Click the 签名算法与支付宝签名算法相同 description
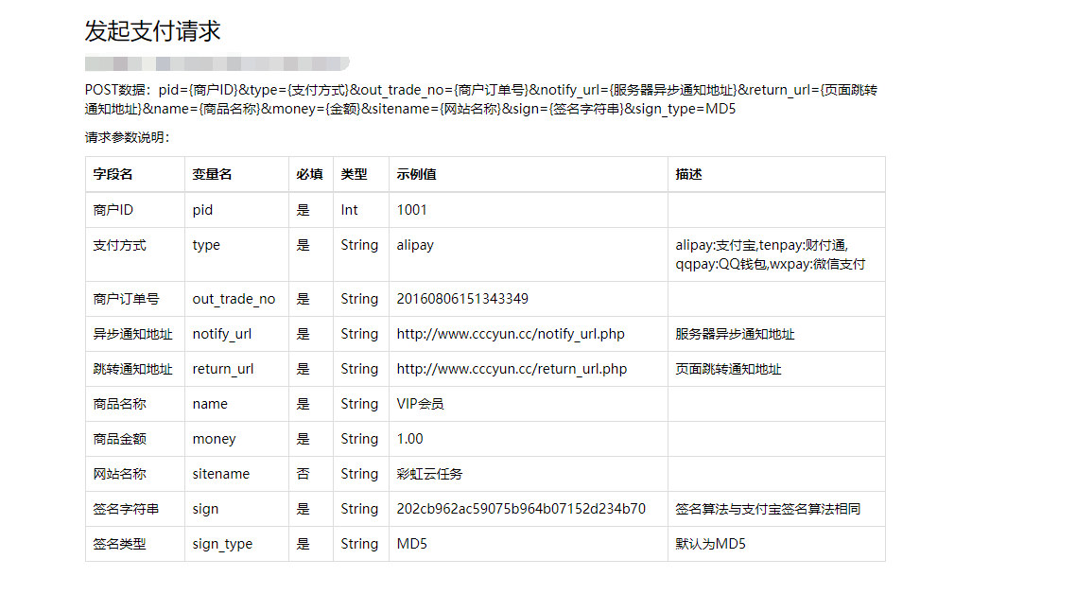Viewport: 1076px width, 594px height. tap(768, 510)
